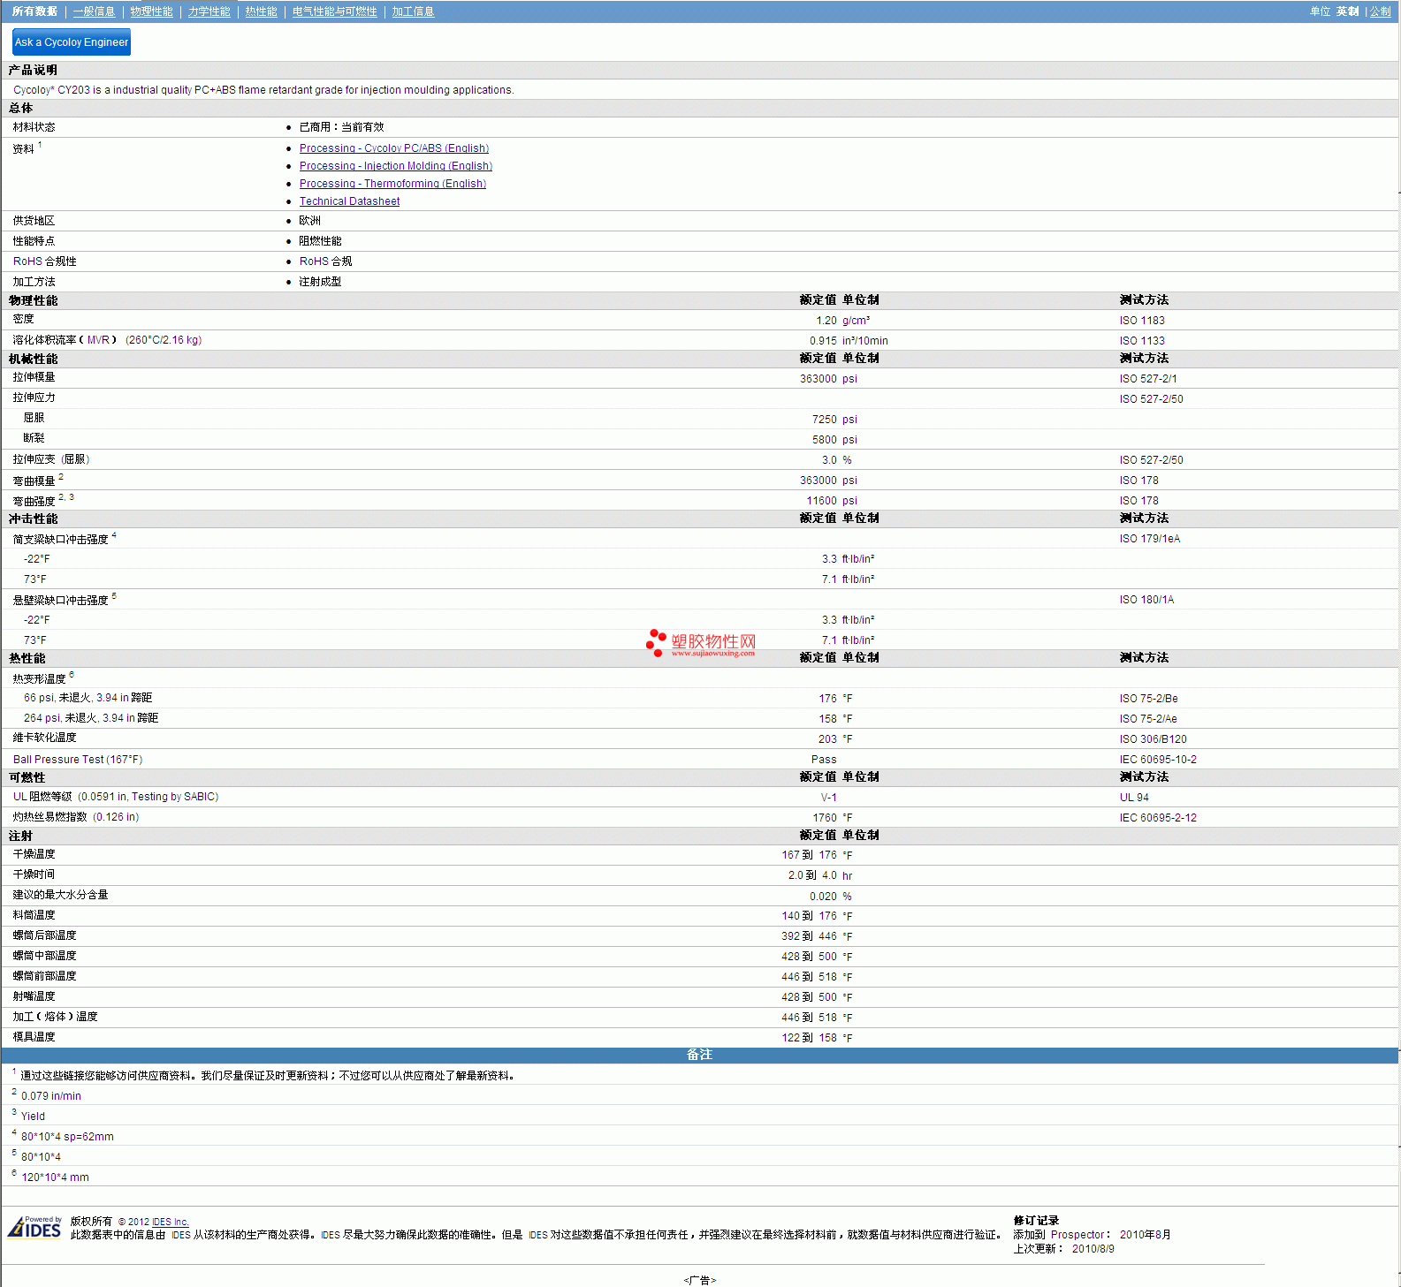
Task: Show the 加工信息 tab
Action: tap(413, 11)
